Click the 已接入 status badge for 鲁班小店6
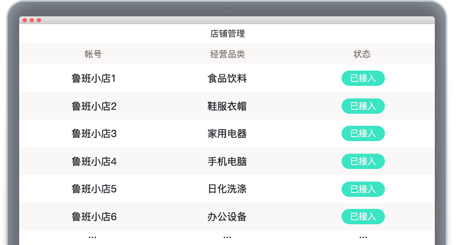 click(363, 217)
